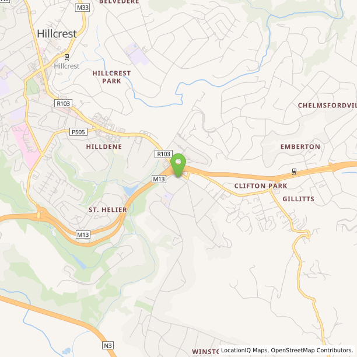Open the OpenStreetMap Contributors attribution link
The image size is (357, 357).
pyautogui.click(x=311, y=350)
